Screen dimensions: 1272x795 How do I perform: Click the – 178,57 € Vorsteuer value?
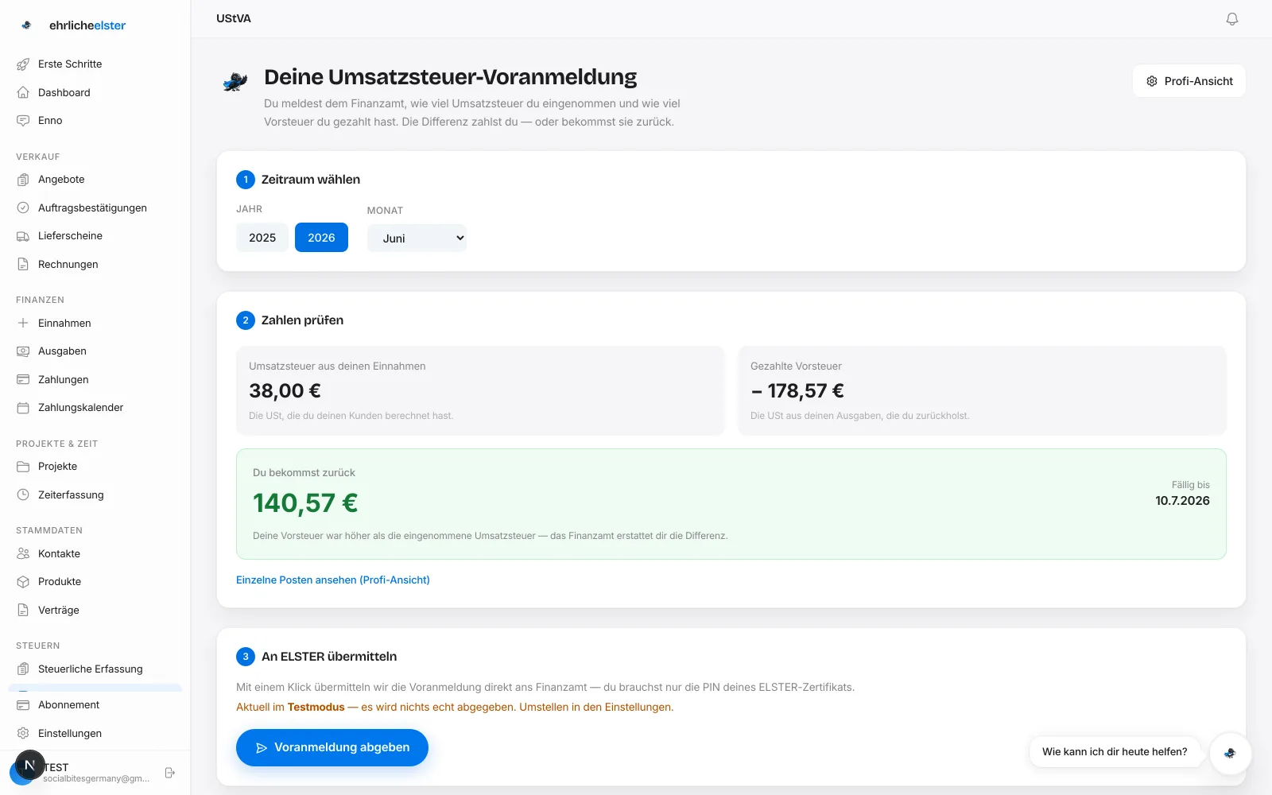pos(797,391)
